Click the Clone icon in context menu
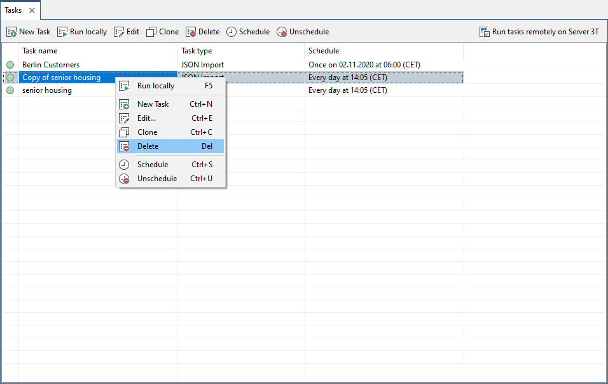Image resolution: width=608 pixels, height=384 pixels. pyautogui.click(x=124, y=132)
